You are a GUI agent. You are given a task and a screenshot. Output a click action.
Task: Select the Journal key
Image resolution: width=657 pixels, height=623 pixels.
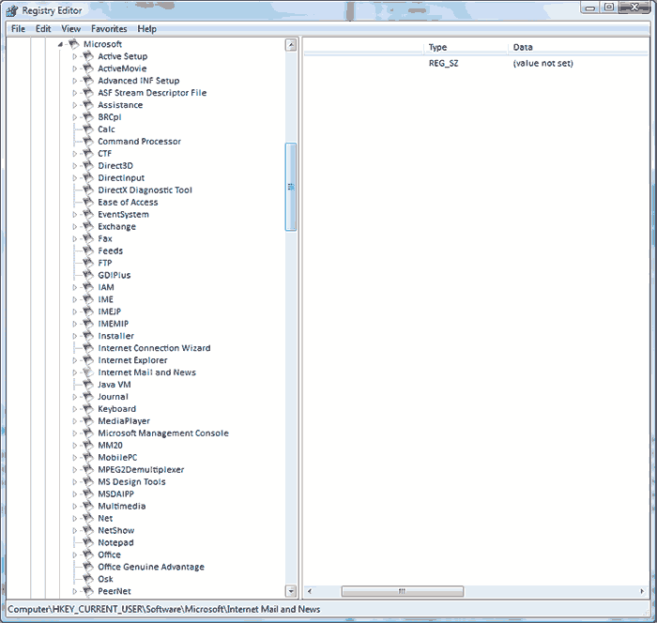[x=113, y=397]
